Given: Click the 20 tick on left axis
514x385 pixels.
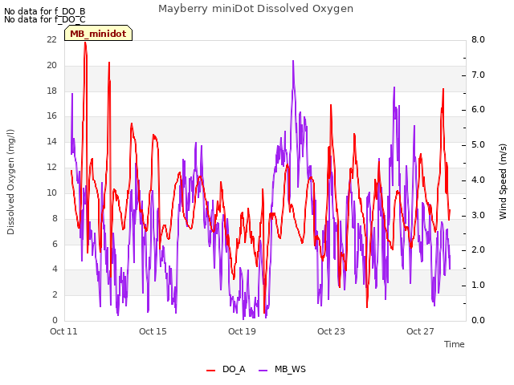Looking at the screenshot, I should (x=51, y=65).
